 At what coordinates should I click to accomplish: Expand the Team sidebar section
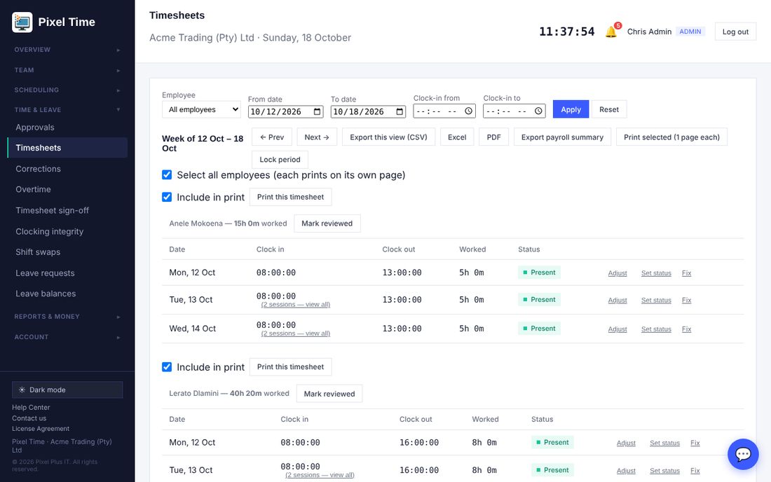coord(67,70)
